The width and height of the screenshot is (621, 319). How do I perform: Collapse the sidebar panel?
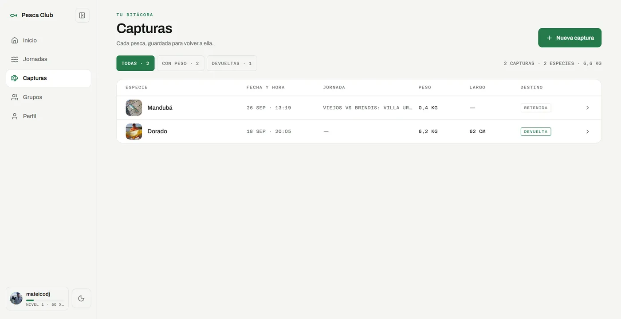82,15
